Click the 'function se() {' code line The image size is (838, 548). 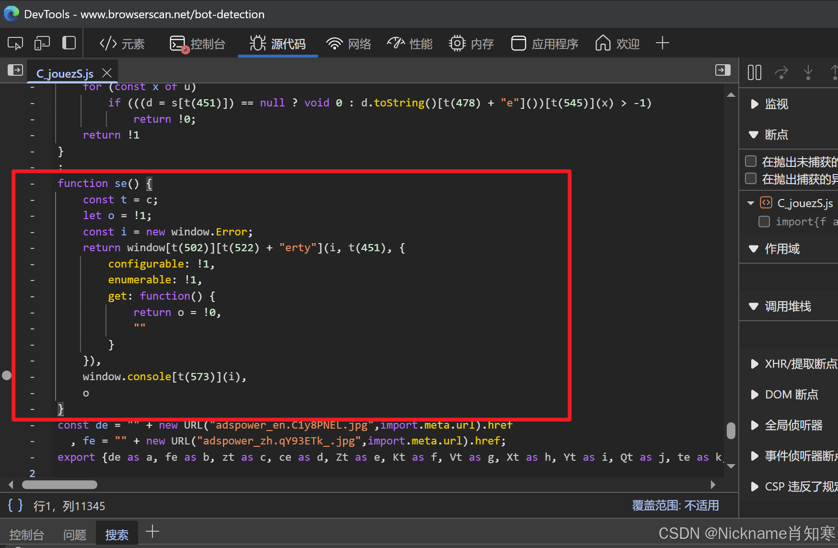105,184
